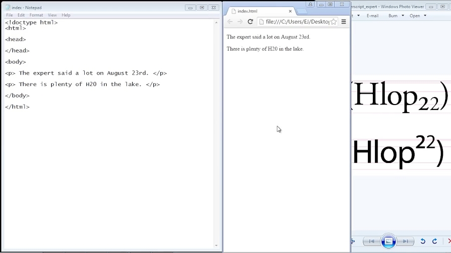Screen dimensions: 451x253
Task: Click the '</head>' line in Notepad
Action: tap(17, 50)
